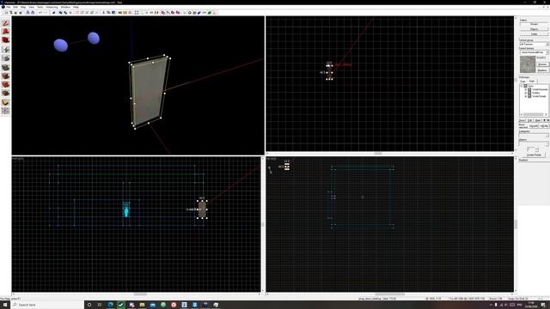This screenshot has height=309, width=550.
Task: Pick the Entity tool
Action: [5, 50]
